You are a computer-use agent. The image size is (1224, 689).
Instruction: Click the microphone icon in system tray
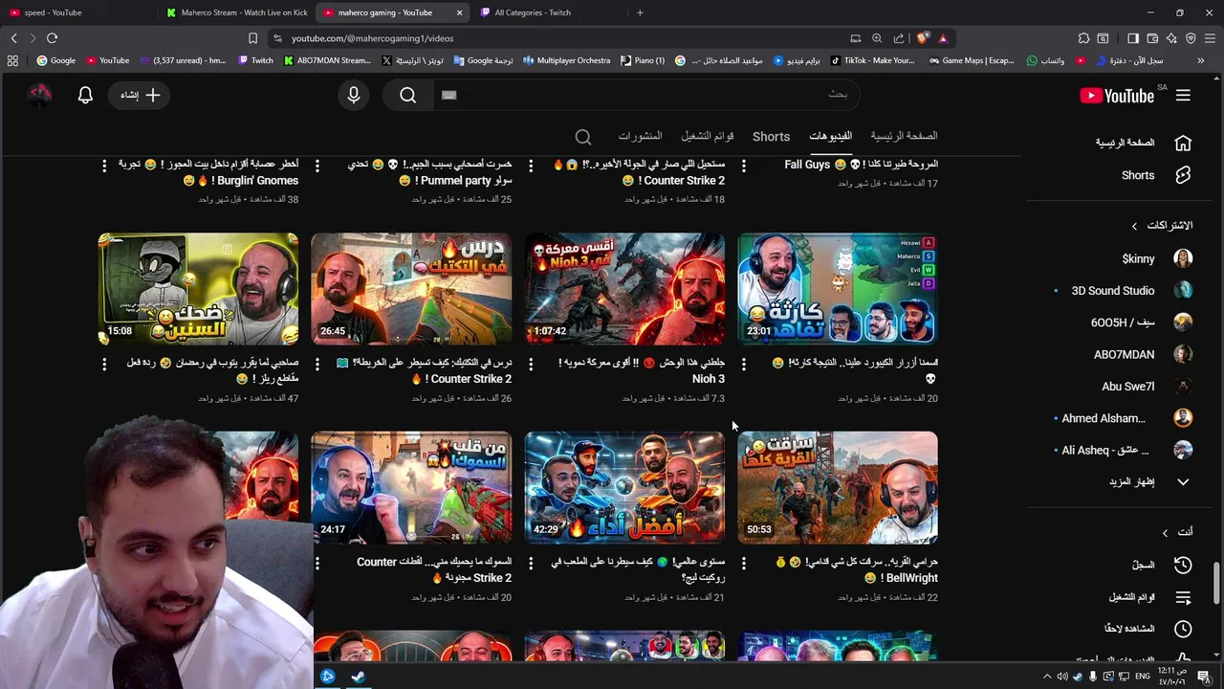[x=1093, y=677]
